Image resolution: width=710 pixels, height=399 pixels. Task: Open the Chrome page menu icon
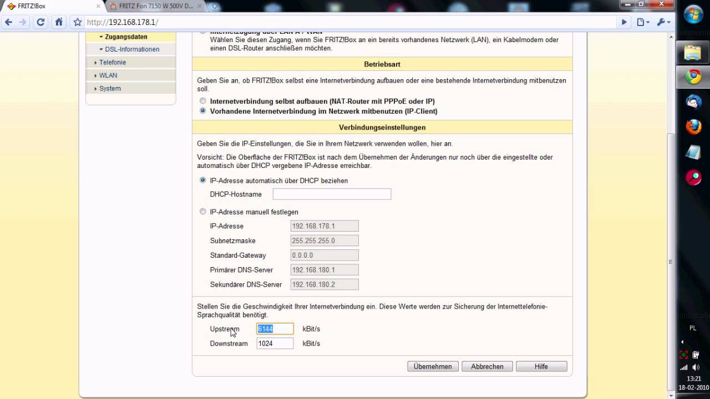(x=643, y=22)
